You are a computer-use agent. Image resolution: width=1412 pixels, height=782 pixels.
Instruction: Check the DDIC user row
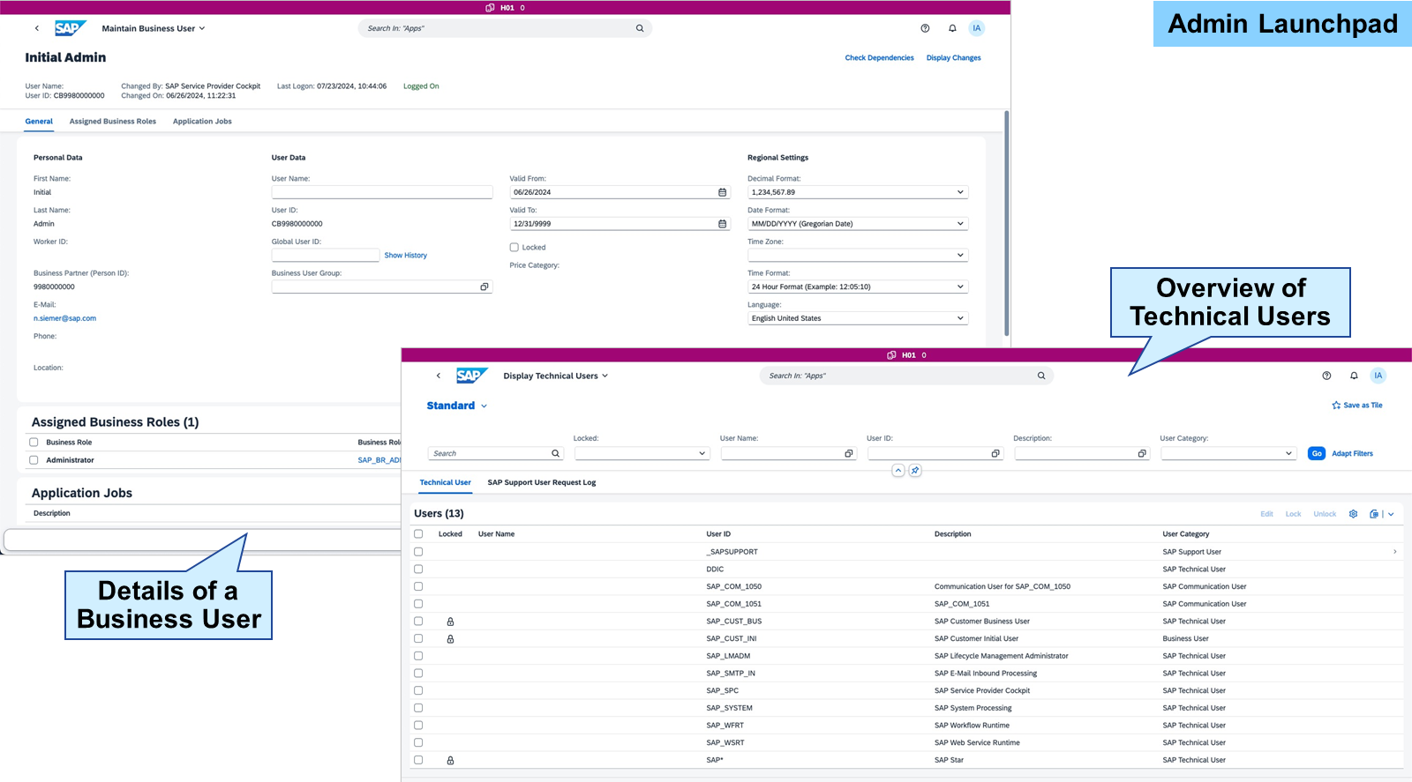point(418,570)
